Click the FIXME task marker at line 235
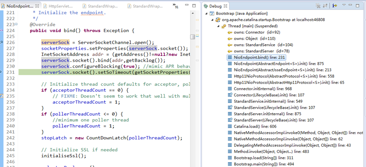 [x=1, y=96]
